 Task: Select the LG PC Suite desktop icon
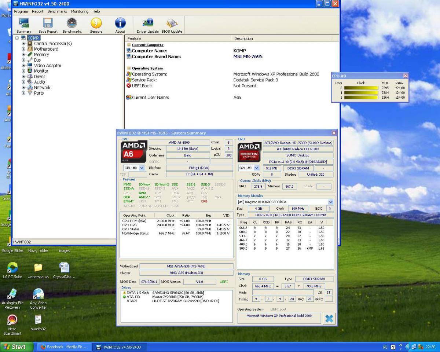coord(13,270)
